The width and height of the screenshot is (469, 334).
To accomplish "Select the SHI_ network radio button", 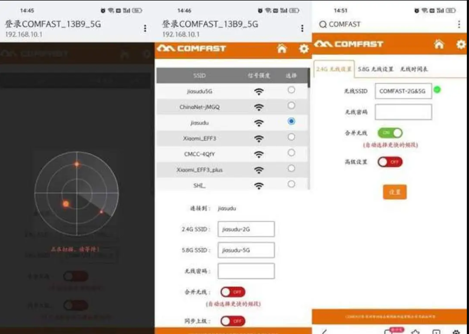I will 291,184.
